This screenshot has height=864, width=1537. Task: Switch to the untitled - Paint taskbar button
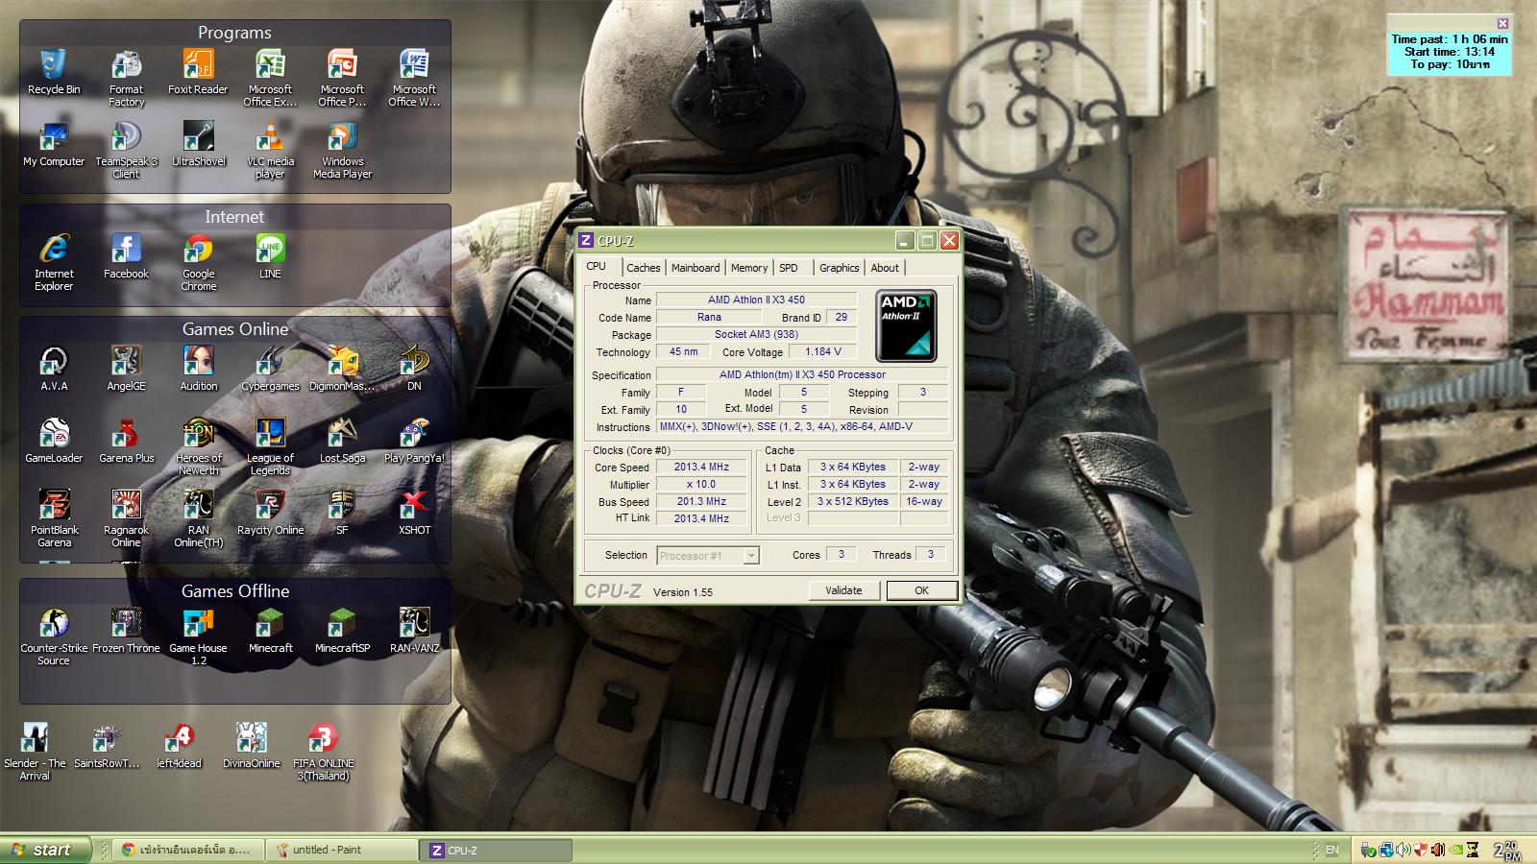pyautogui.click(x=342, y=850)
